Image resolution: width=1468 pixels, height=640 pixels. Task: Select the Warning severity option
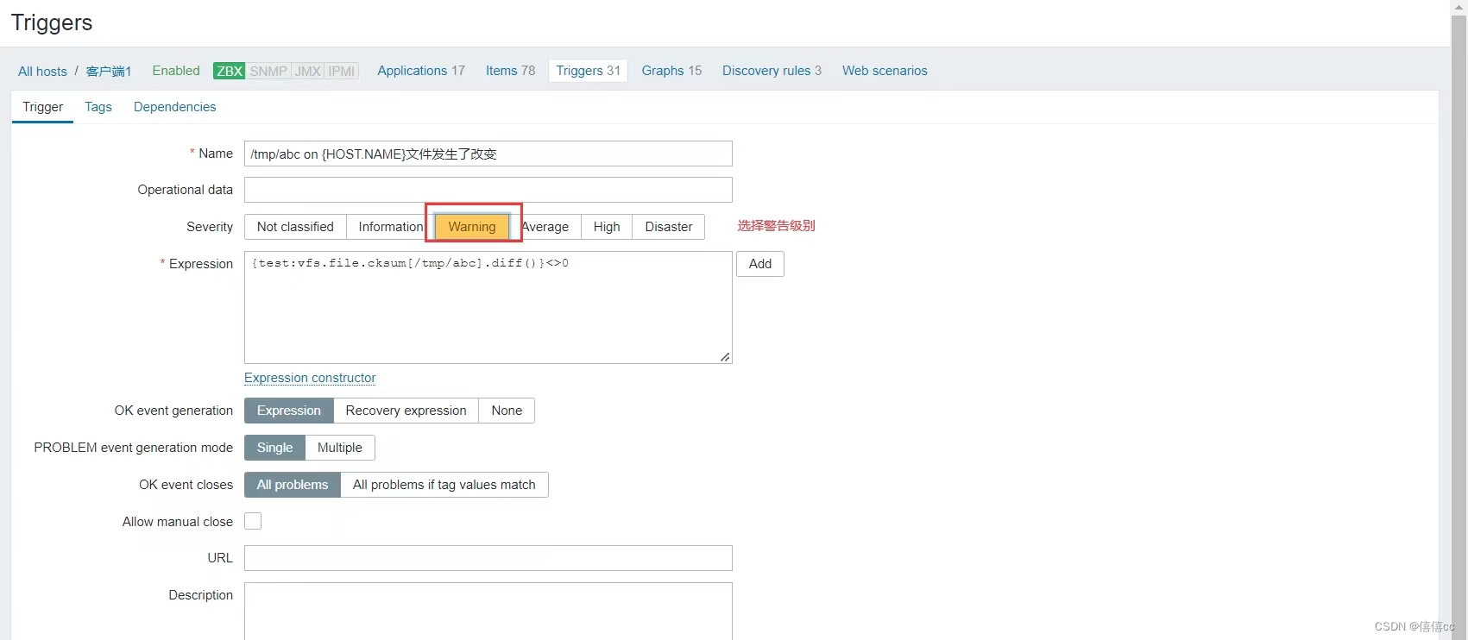(472, 227)
